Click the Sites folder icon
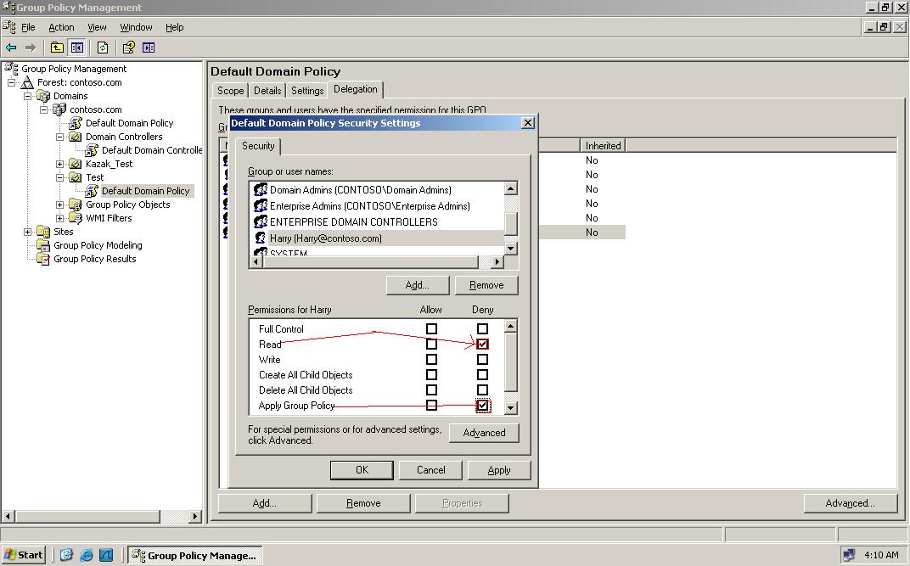Image resolution: width=910 pixels, height=566 pixels. click(x=43, y=232)
